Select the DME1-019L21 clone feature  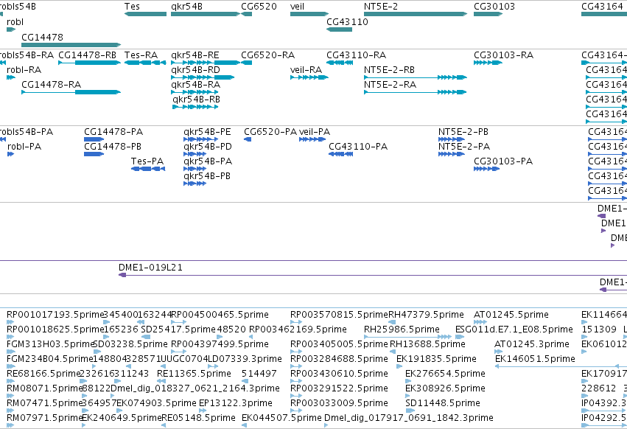pos(373,275)
